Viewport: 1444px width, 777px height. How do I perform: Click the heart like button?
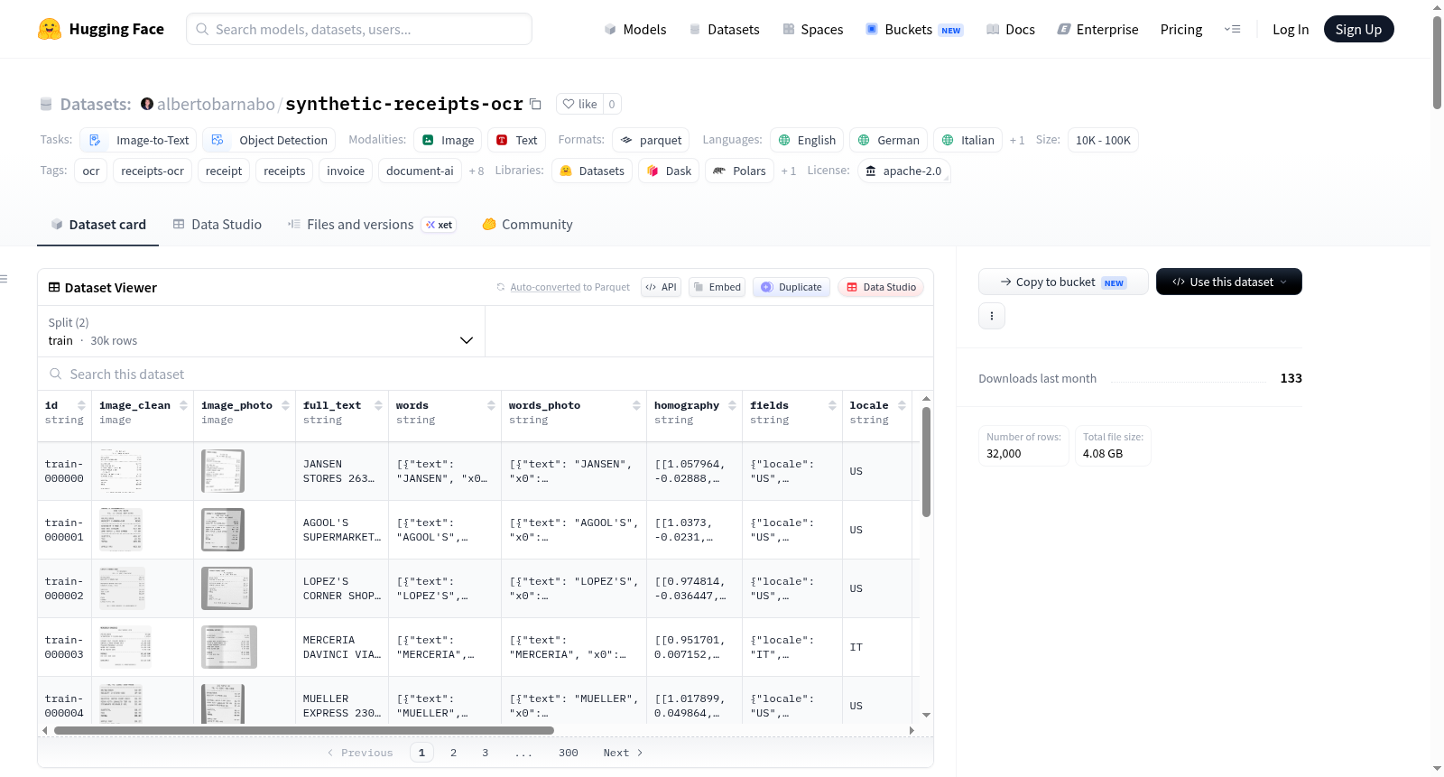[x=579, y=104]
